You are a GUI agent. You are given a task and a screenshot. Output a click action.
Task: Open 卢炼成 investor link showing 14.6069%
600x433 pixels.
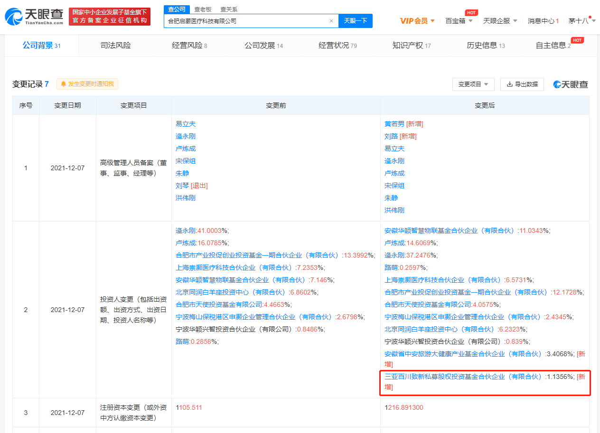coord(394,243)
